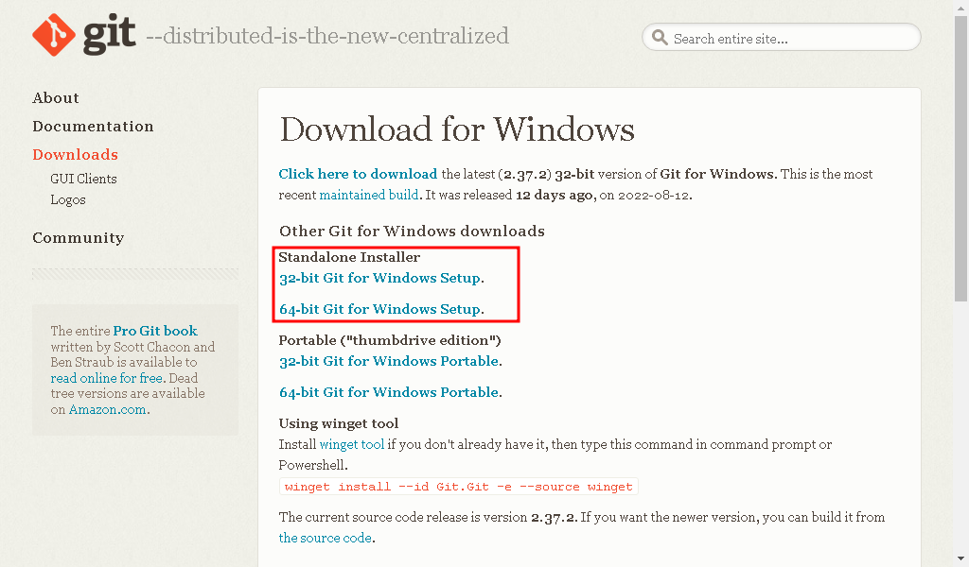Image resolution: width=969 pixels, height=567 pixels.
Task: Click the search magnifier icon
Action: (660, 38)
